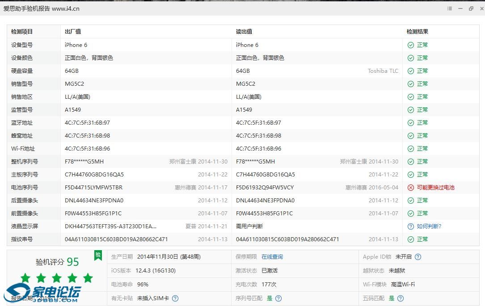The height and width of the screenshot is (306, 485).
Task: Click the 可能更换过电池 warning text
Action: (x=435, y=188)
